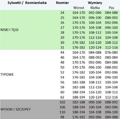Click Wzrost value 182-188 for size 56
Viewport: 120px width, 119px height.
tap(79, 82)
